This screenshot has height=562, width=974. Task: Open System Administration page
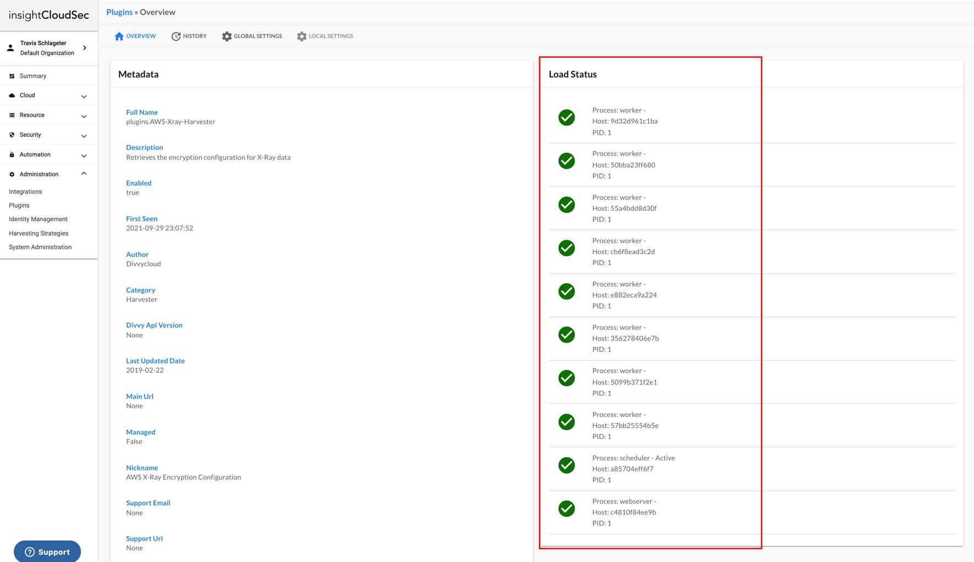click(x=40, y=248)
